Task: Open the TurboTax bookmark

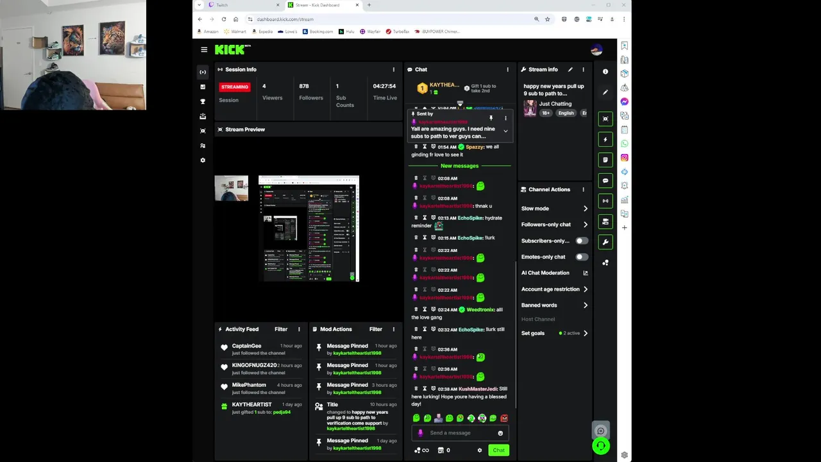Action: tap(398, 31)
